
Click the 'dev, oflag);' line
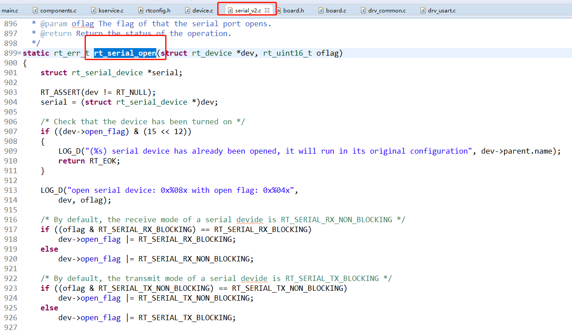coord(85,200)
